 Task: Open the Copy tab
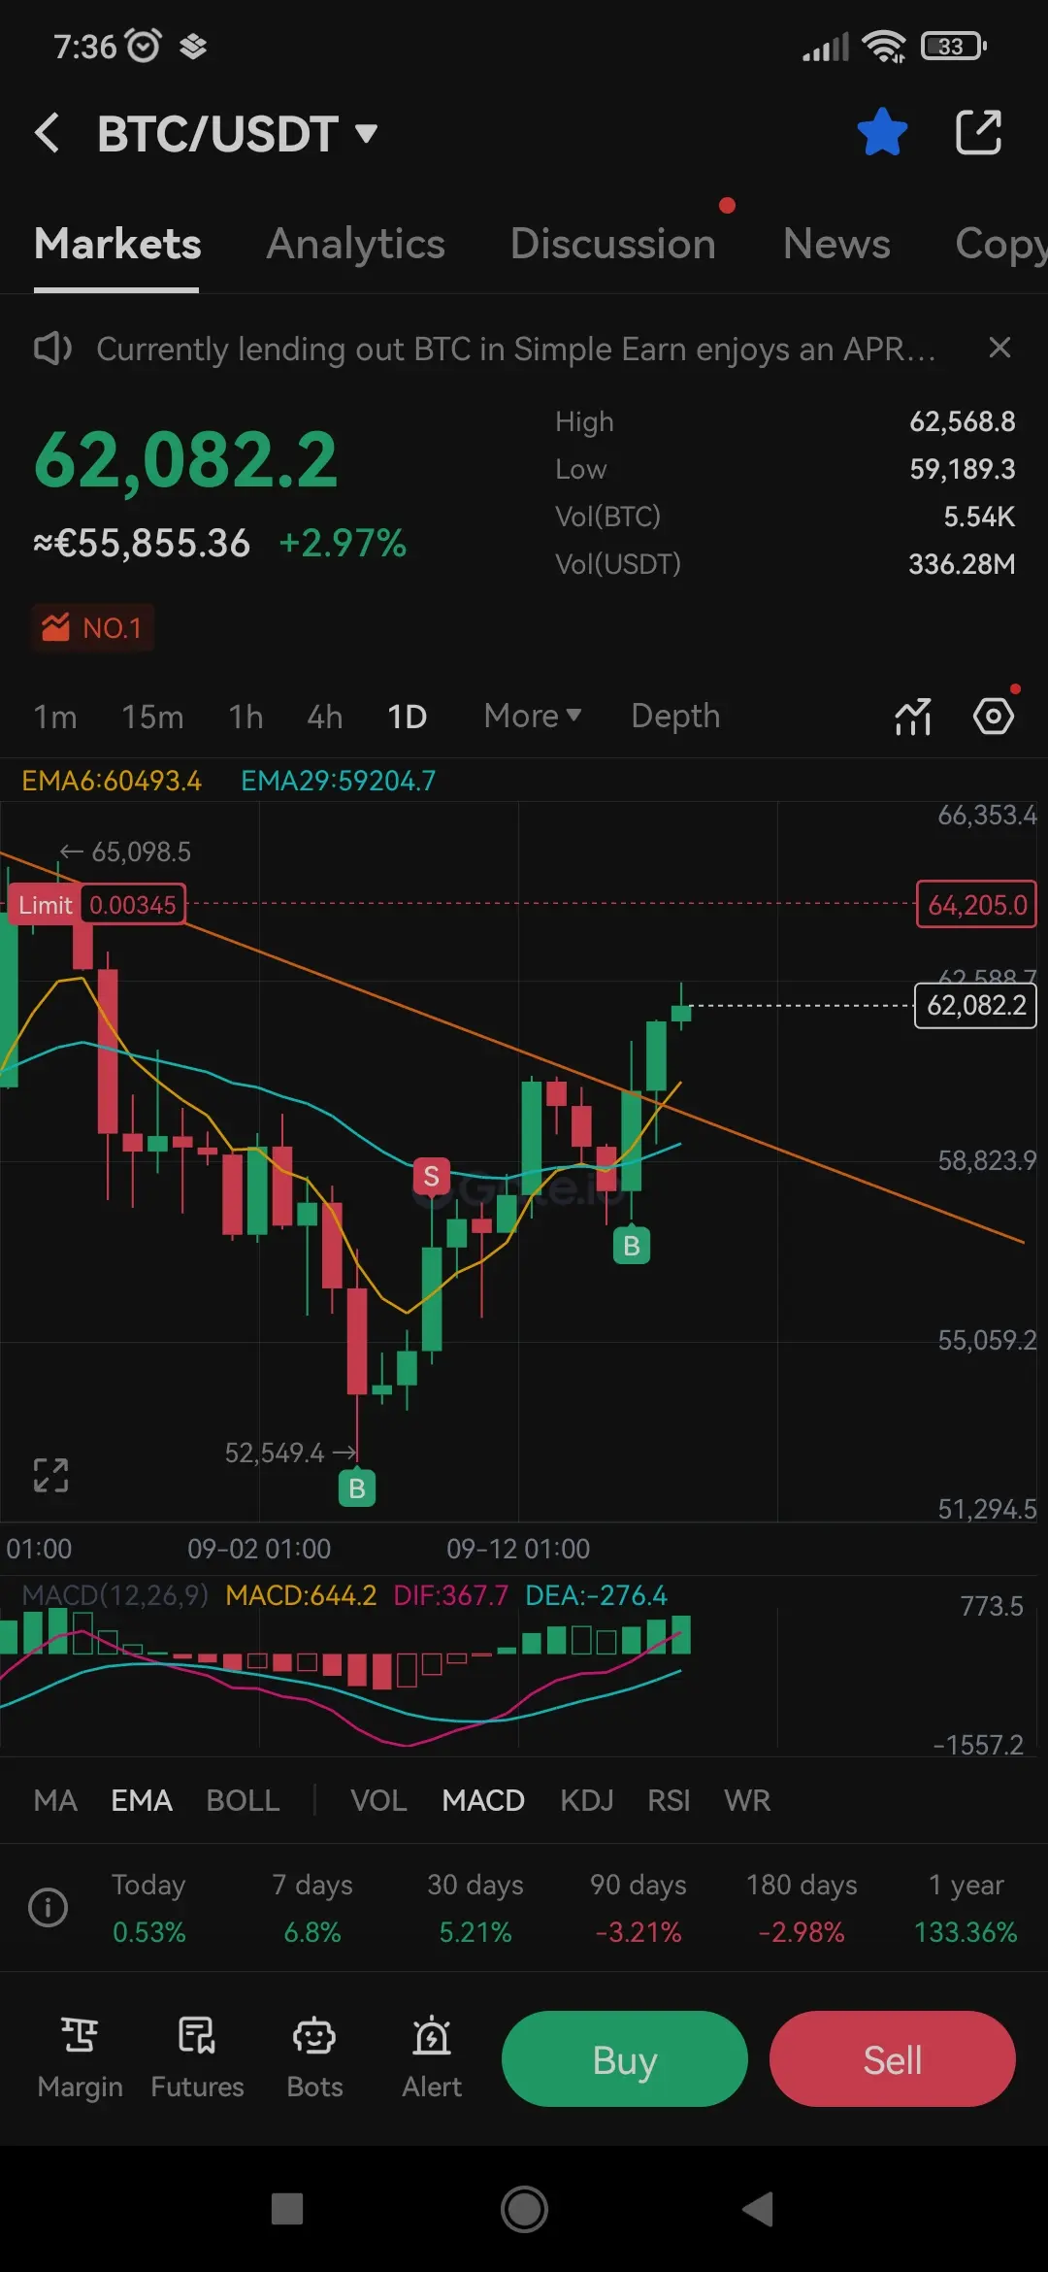1000,244
